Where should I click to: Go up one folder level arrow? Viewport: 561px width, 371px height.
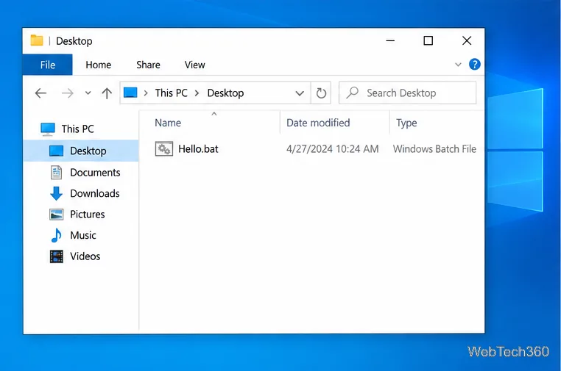click(x=107, y=93)
